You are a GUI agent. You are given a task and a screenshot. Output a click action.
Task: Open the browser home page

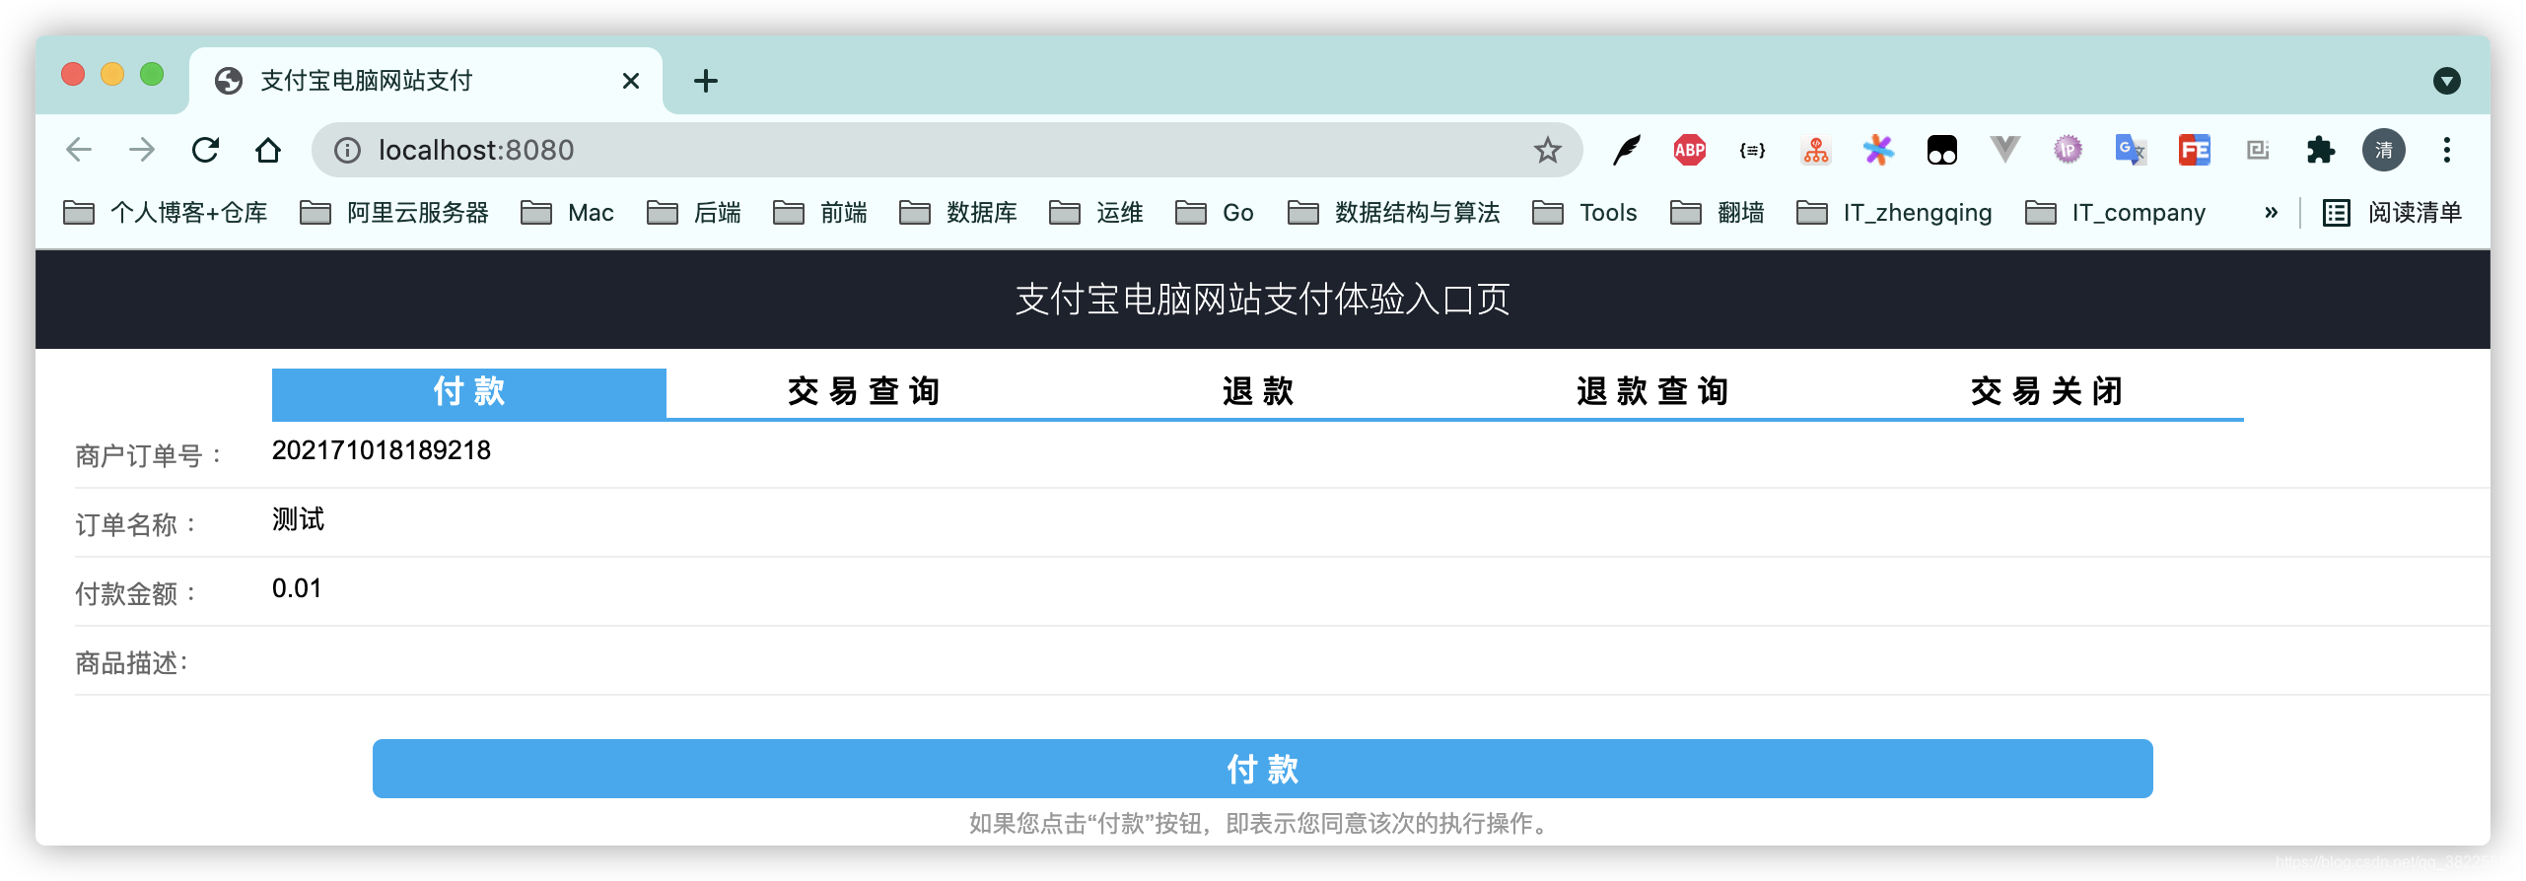[x=268, y=150]
